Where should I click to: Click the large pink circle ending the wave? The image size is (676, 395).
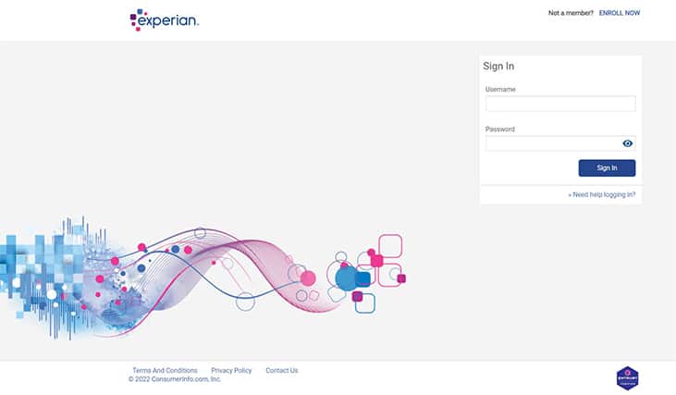pos(308,278)
